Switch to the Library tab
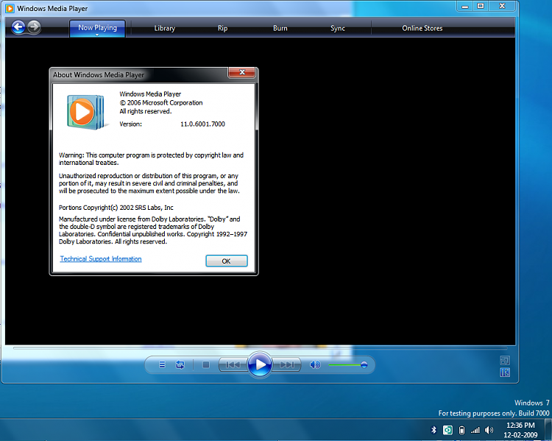The width and height of the screenshot is (552, 441). pos(164,28)
